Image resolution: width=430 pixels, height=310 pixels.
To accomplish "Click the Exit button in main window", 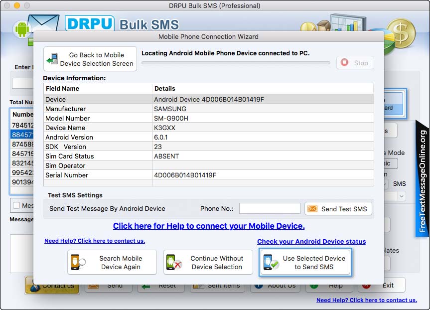I will pos(382,285).
